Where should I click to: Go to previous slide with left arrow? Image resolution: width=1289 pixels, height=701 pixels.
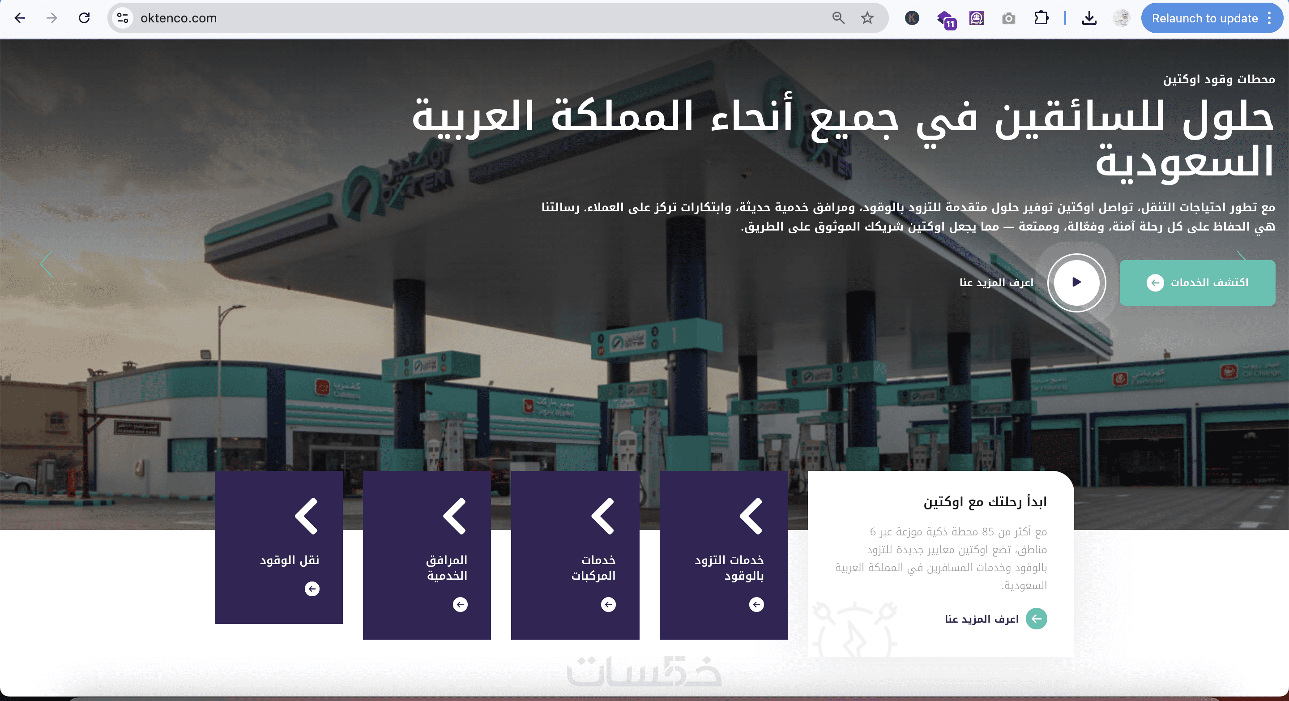[47, 264]
